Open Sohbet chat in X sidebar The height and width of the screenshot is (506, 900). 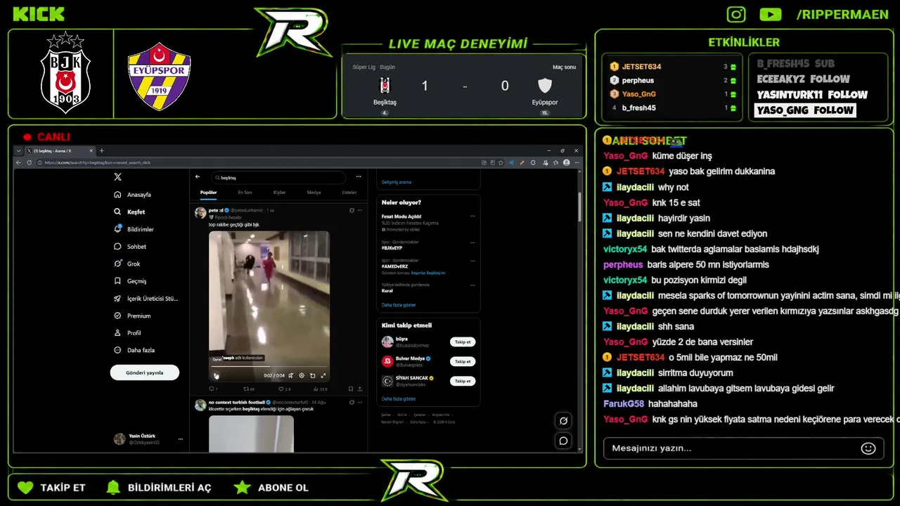click(130, 247)
